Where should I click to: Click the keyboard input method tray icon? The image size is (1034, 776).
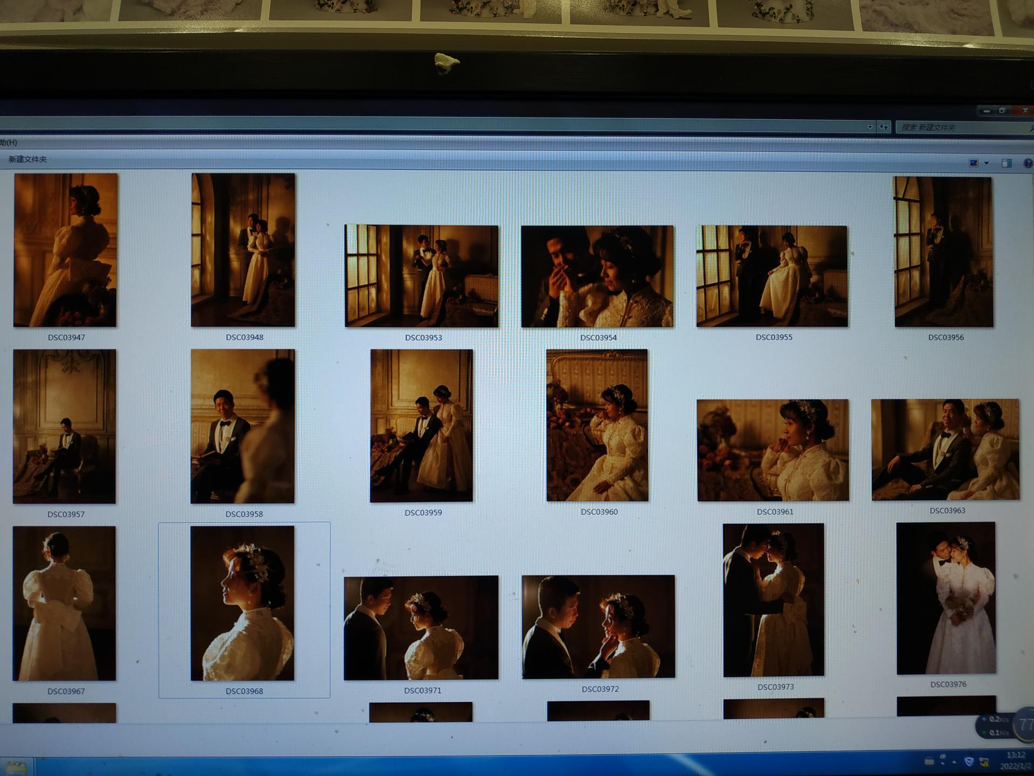click(x=929, y=761)
